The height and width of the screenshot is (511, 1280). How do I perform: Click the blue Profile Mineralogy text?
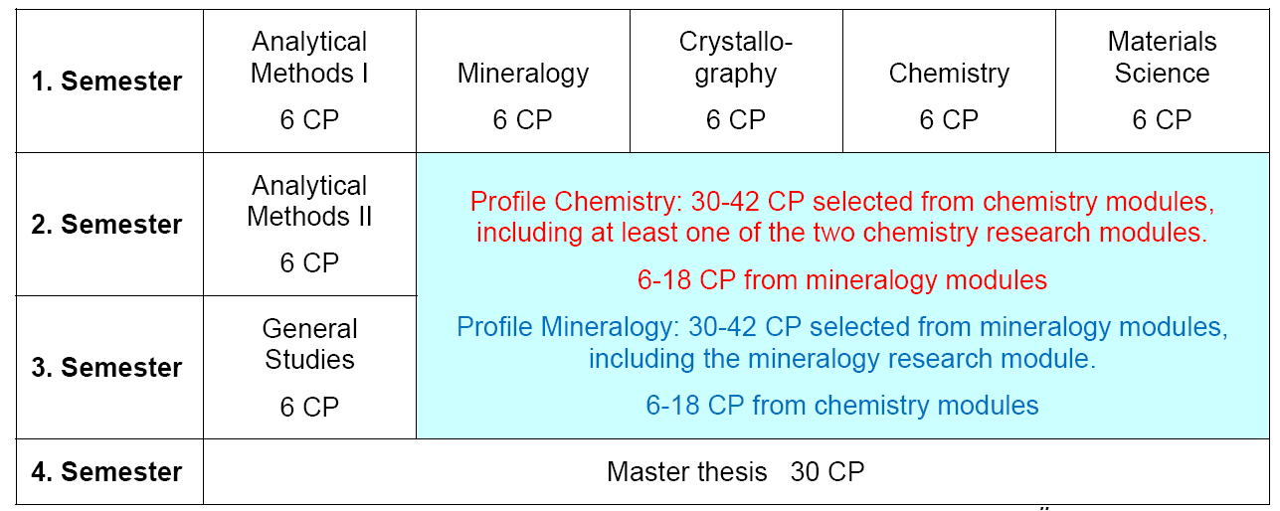tap(842, 343)
